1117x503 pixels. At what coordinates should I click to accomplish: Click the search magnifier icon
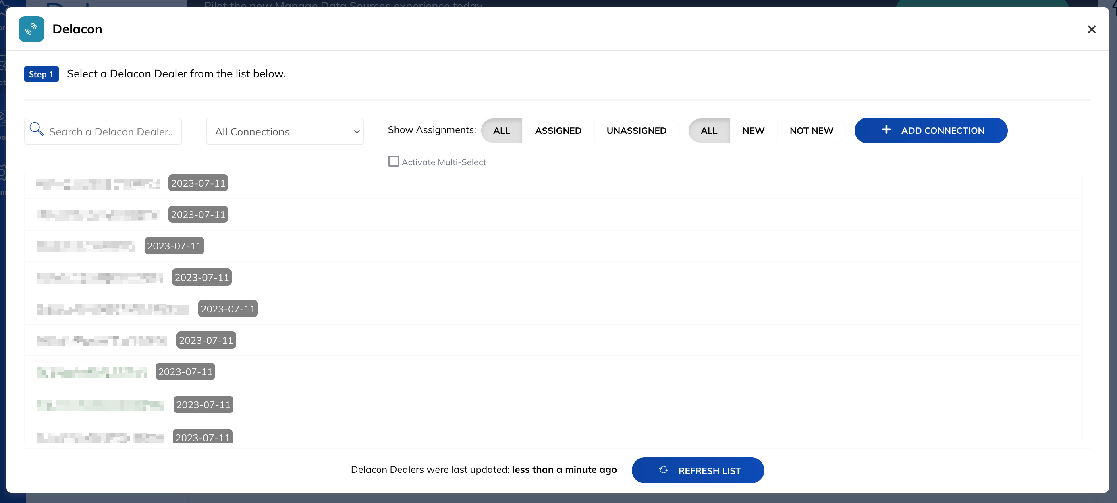pos(36,129)
